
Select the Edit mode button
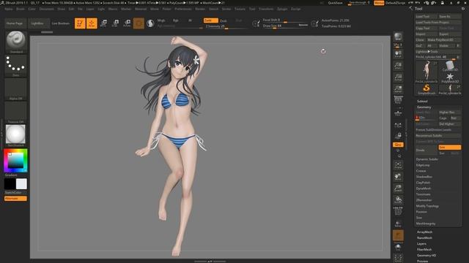point(80,23)
